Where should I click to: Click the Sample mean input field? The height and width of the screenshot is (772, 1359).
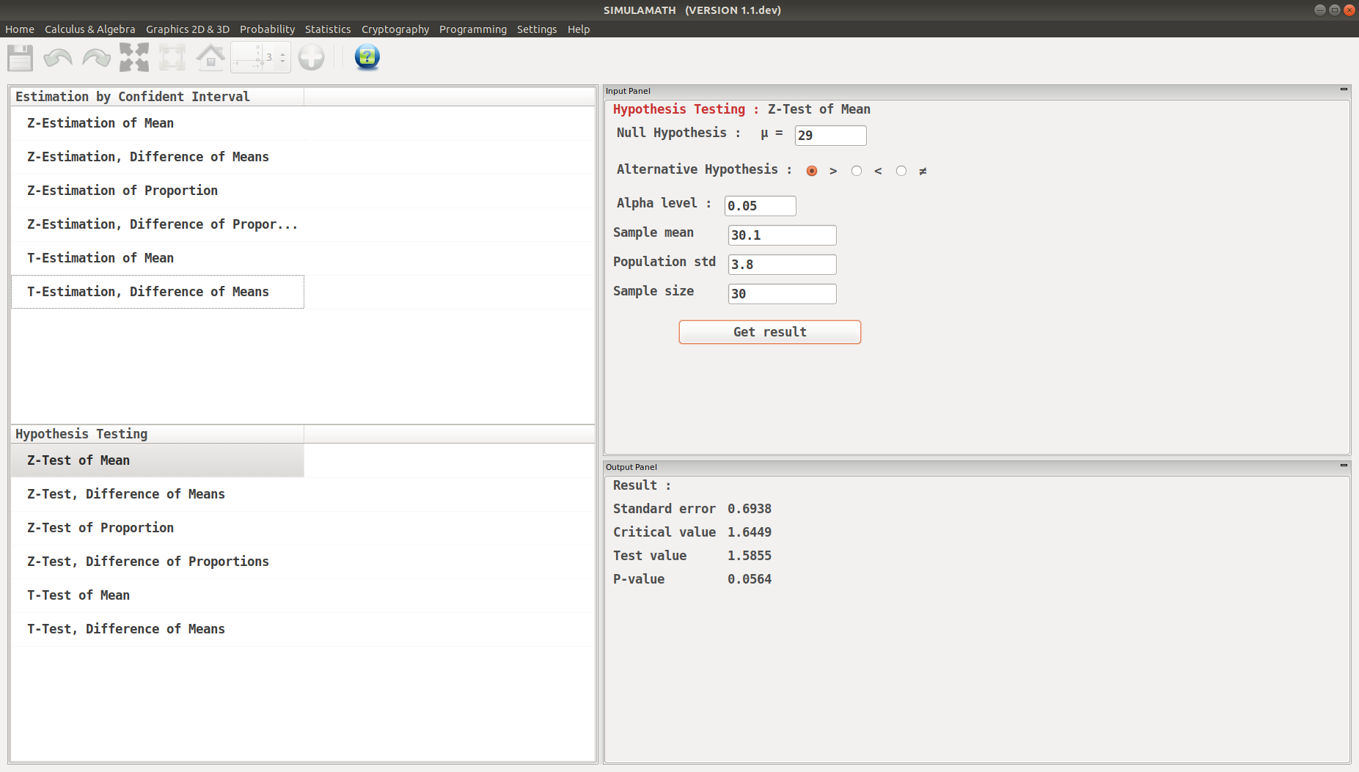click(x=782, y=235)
